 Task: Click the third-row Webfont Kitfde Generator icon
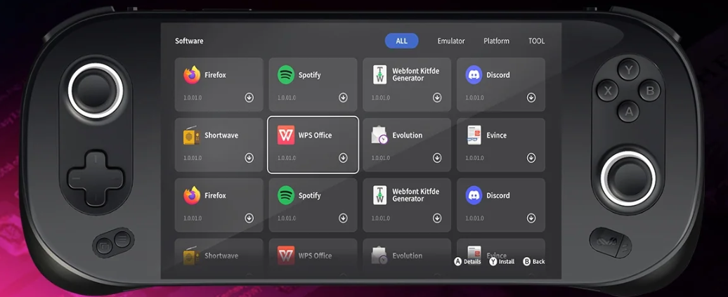point(379,195)
